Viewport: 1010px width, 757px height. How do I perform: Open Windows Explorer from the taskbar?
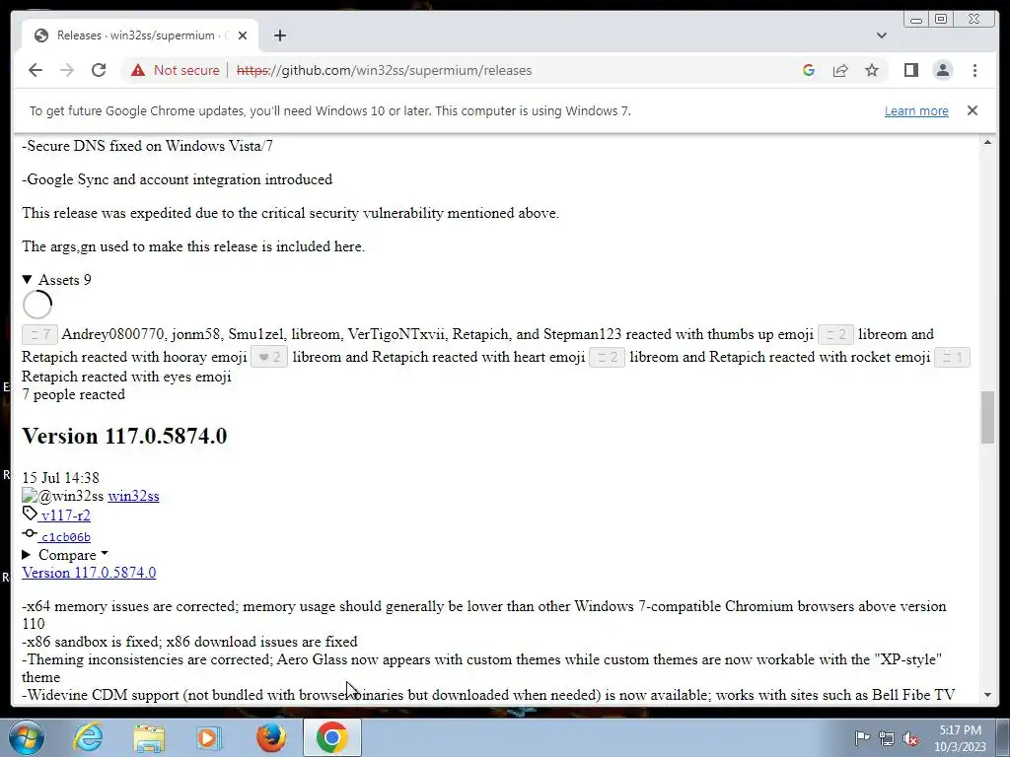tap(149, 737)
